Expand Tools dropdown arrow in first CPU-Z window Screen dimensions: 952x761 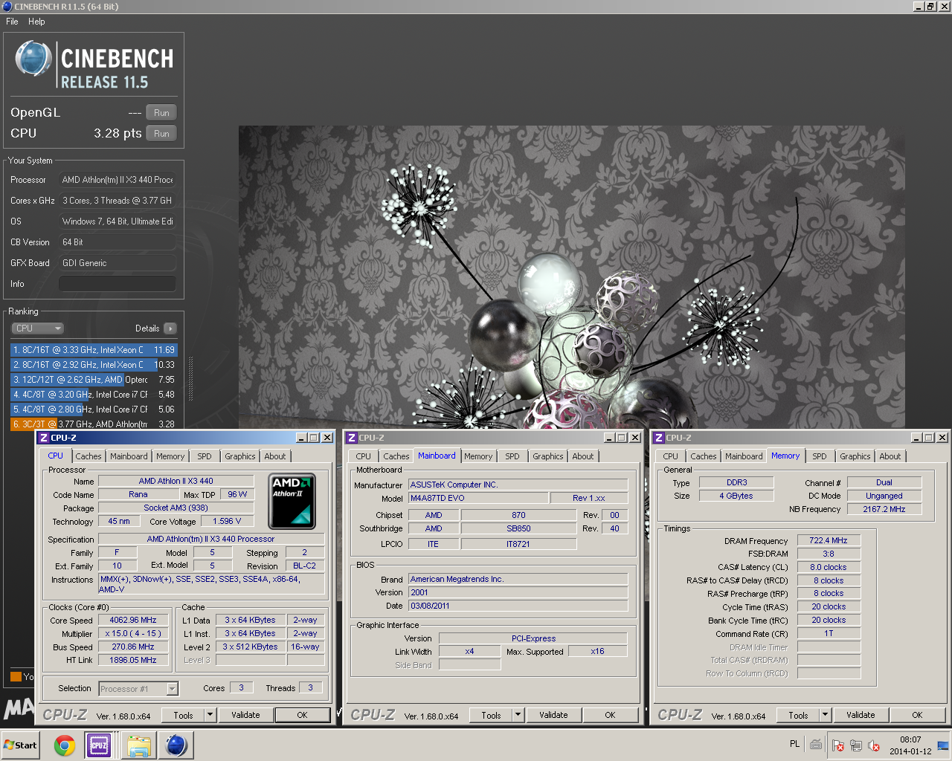[x=210, y=715]
